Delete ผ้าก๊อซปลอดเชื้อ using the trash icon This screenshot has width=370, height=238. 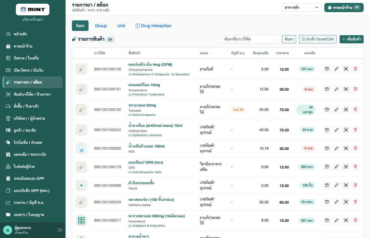coord(355,185)
